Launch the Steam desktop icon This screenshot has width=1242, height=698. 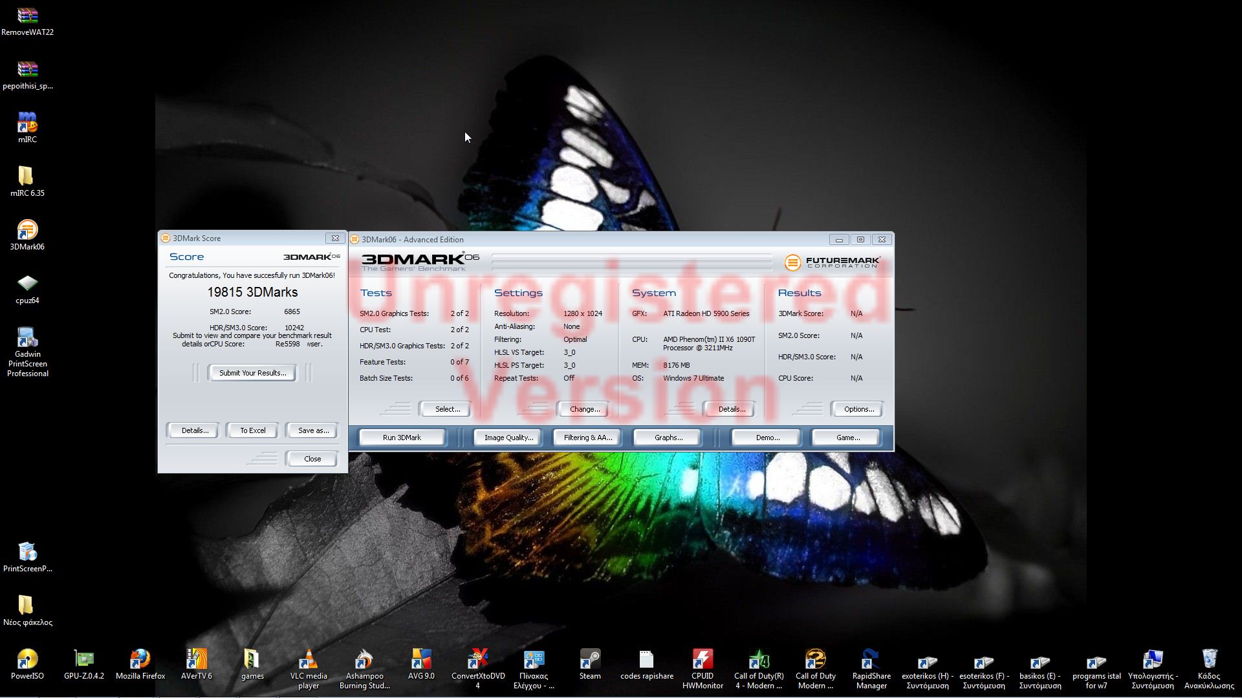click(x=590, y=659)
